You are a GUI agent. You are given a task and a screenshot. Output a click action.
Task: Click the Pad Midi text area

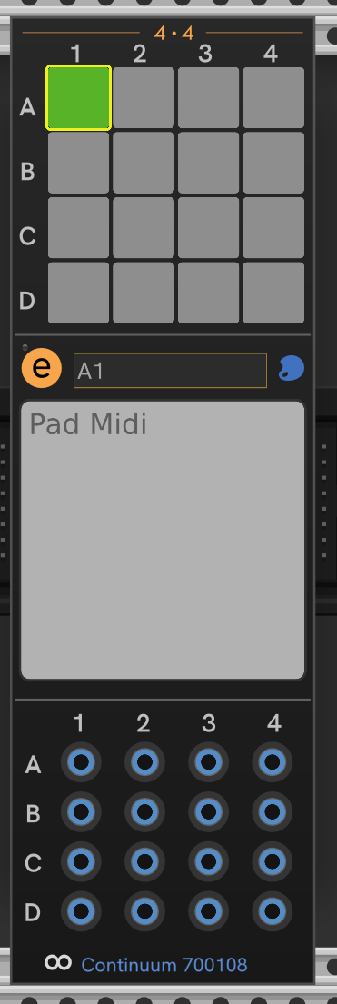pos(163,540)
